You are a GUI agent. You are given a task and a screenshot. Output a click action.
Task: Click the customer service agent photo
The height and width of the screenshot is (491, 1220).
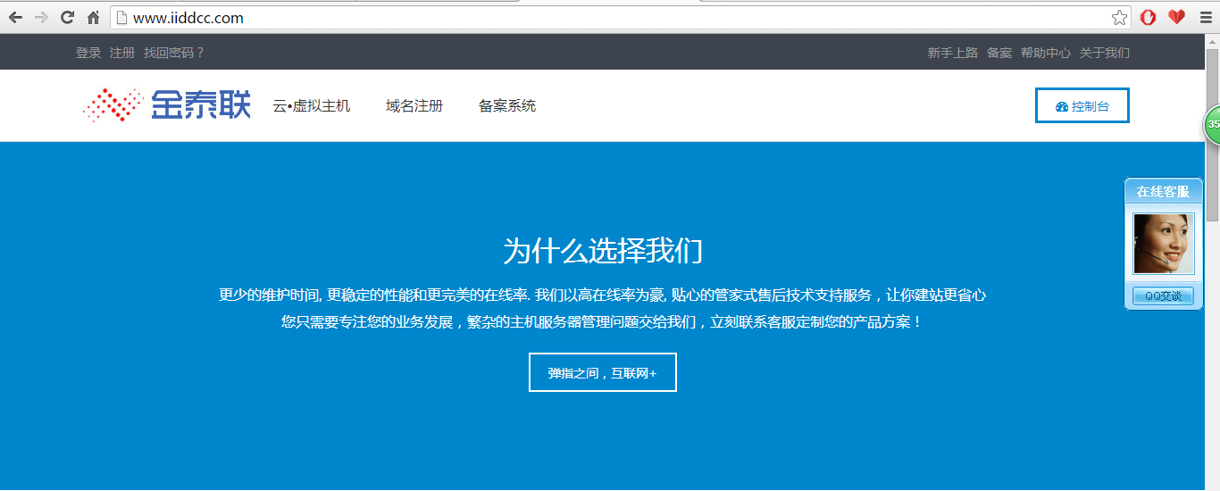(1163, 243)
